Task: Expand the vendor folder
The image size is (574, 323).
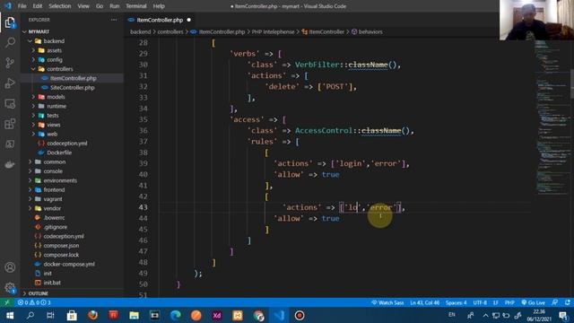Action: (52, 208)
